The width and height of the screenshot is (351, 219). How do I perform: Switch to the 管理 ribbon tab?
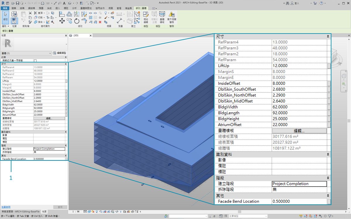(119, 8)
